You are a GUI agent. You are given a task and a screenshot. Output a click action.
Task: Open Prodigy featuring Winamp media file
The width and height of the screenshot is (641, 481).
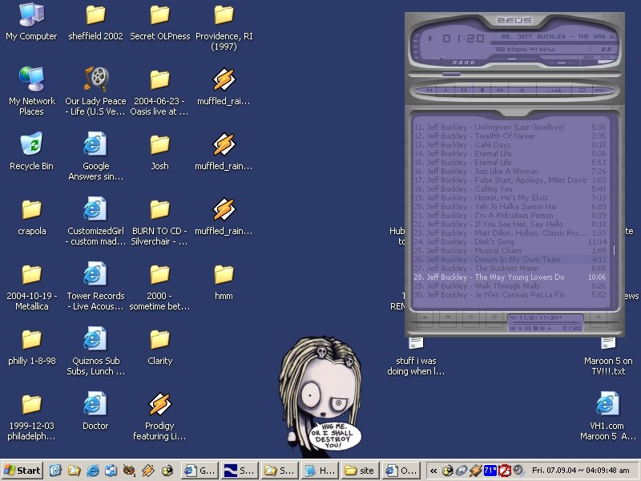159,416
